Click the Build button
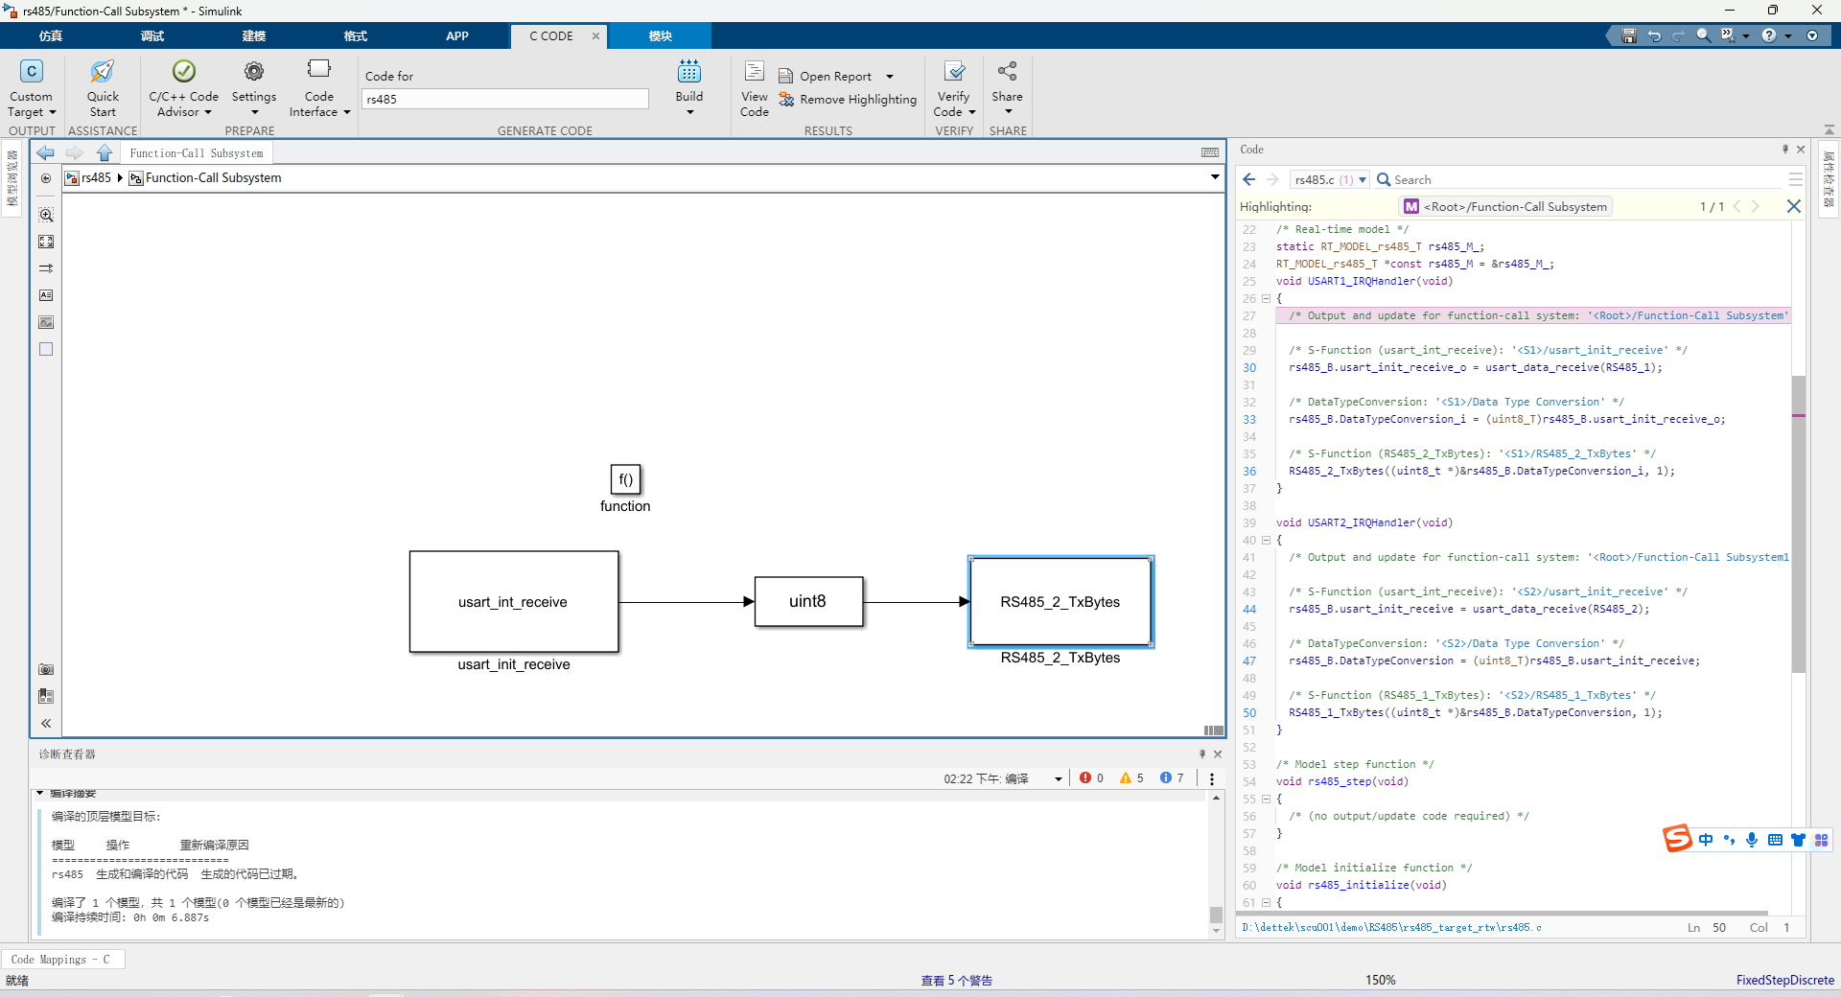Screen dimensions: 1841x997 click(x=689, y=81)
